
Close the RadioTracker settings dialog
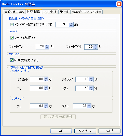[x=119, y=4]
